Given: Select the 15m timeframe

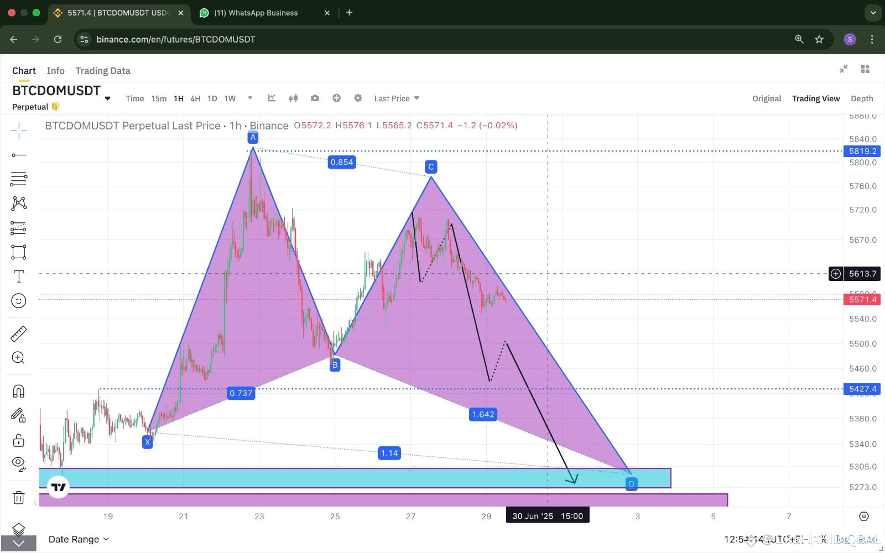Looking at the screenshot, I should [x=159, y=98].
